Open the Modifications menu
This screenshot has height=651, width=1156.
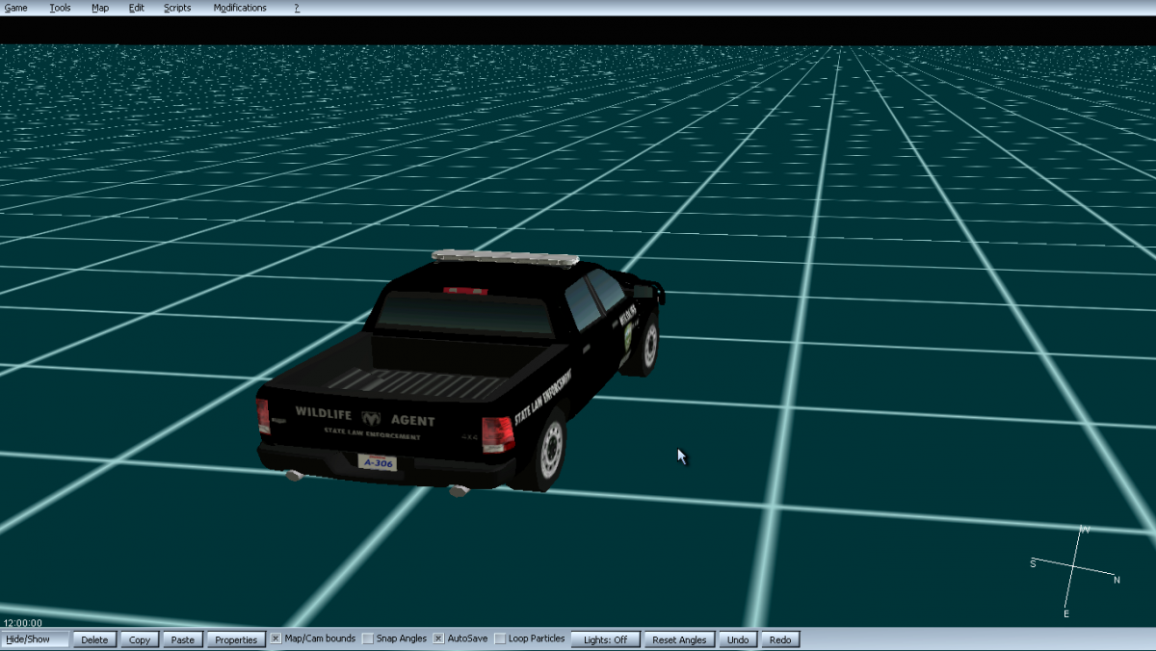(x=240, y=8)
